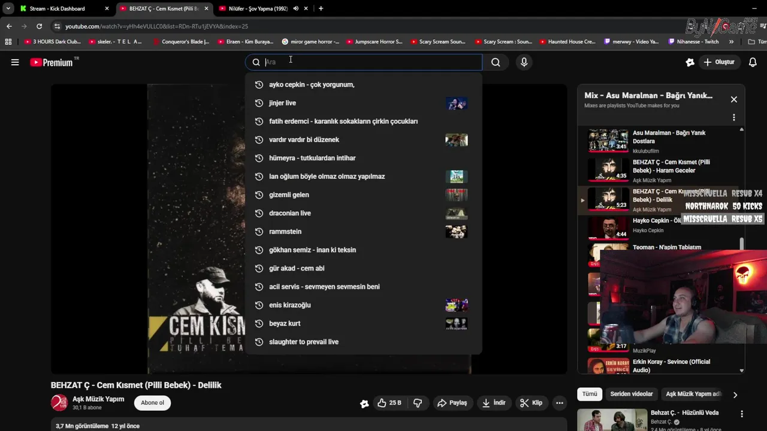Subscribe using Abone ol button
This screenshot has height=431, width=767.
(152, 403)
